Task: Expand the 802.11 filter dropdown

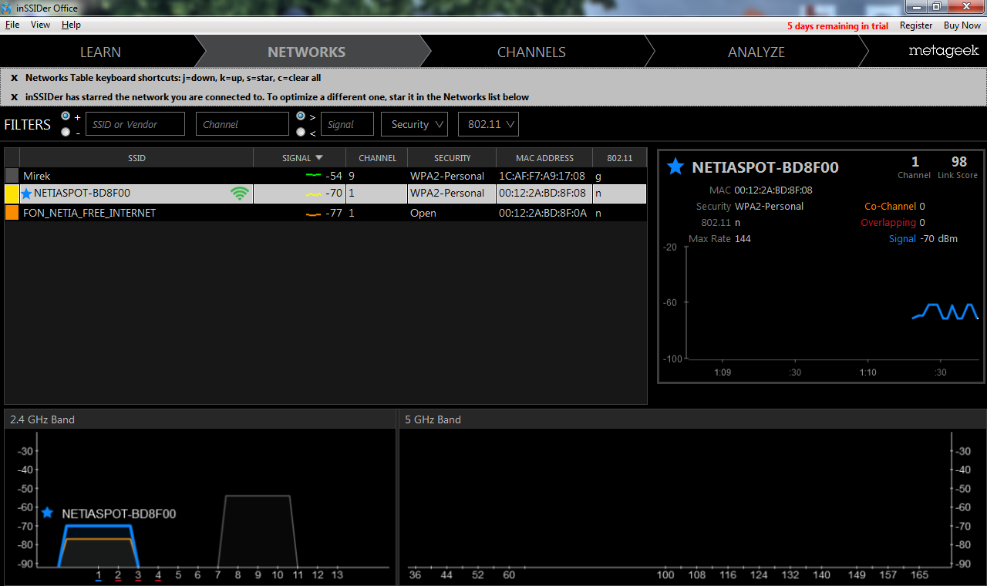Action: point(488,124)
